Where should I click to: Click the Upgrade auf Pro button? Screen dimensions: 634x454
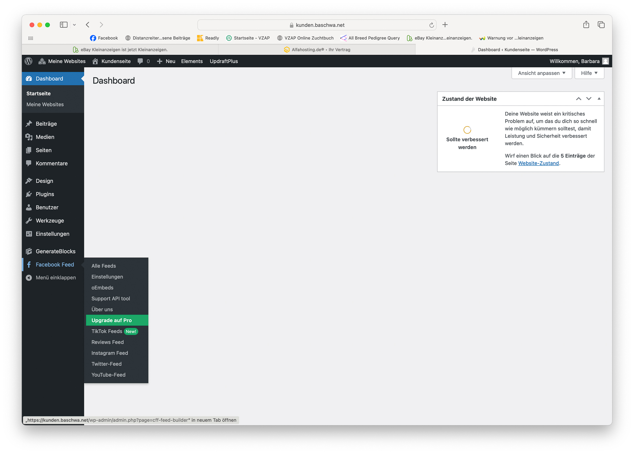coord(112,320)
